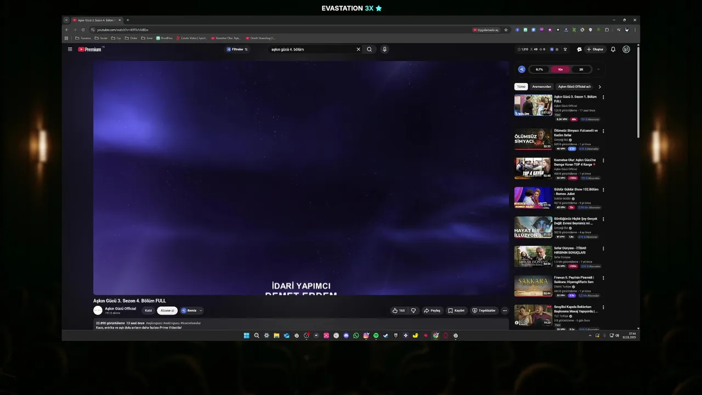Open Aşkın Gücü 3. Sezon 1. Bölüm thumbnail
The height and width of the screenshot is (395, 702).
pos(533,105)
